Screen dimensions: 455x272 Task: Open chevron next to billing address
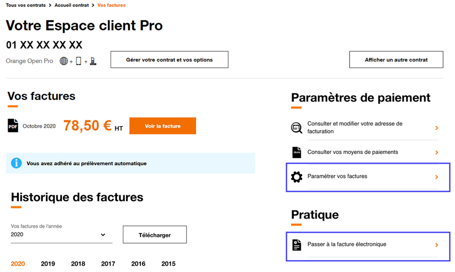click(x=436, y=128)
